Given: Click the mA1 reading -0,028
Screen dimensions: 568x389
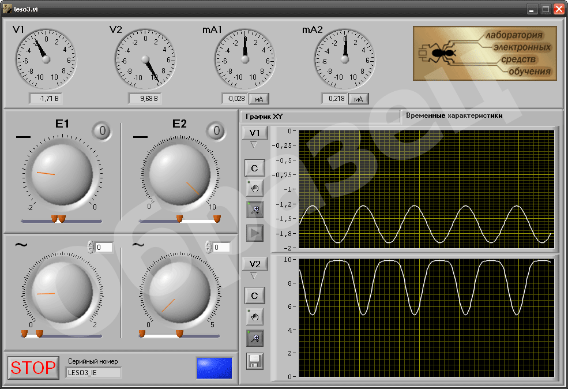Looking at the screenshot, I should pos(235,99).
